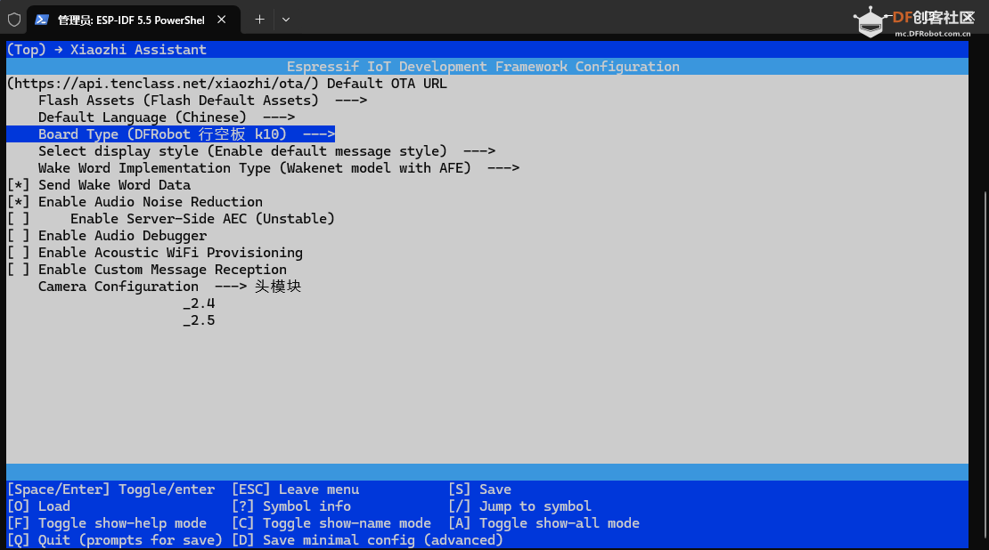The image size is (989, 550).
Task: Click the PowerShell icon on the tab
Action: 42,19
